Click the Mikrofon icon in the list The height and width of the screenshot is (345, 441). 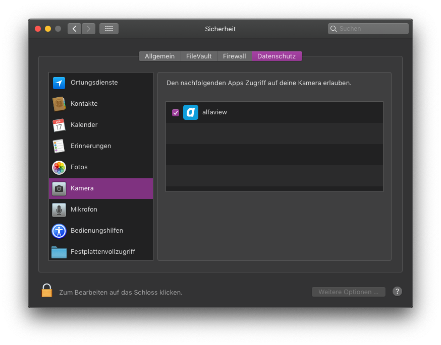point(59,210)
